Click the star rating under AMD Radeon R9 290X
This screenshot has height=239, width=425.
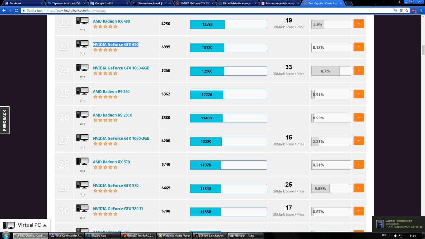pyautogui.click(x=105, y=120)
